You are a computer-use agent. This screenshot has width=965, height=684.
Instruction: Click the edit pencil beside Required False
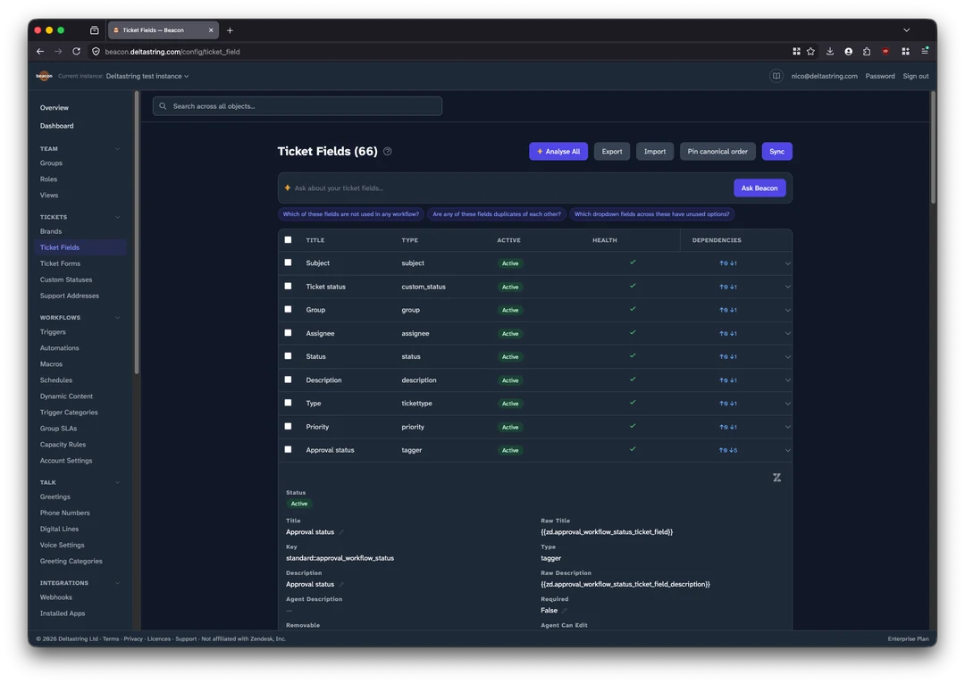click(564, 611)
